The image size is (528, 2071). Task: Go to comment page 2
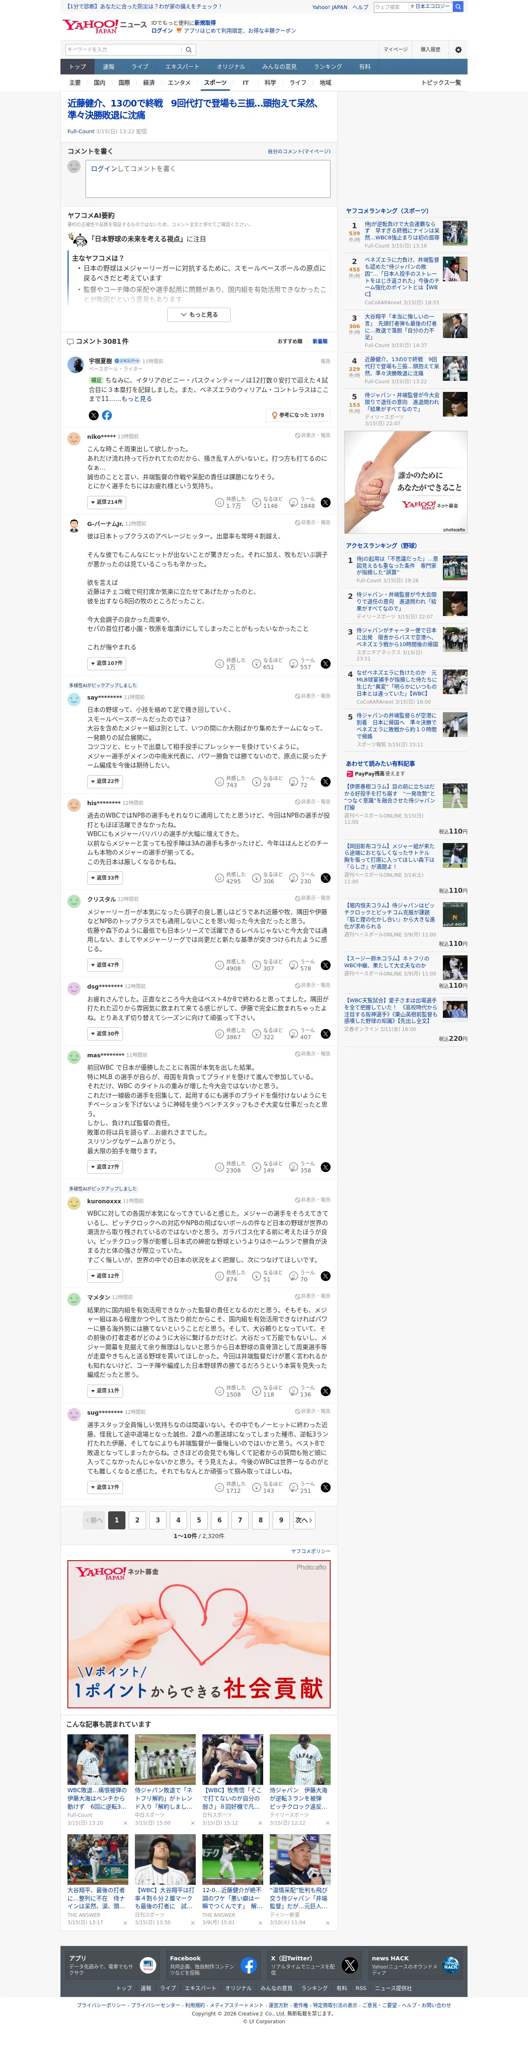[137, 1520]
